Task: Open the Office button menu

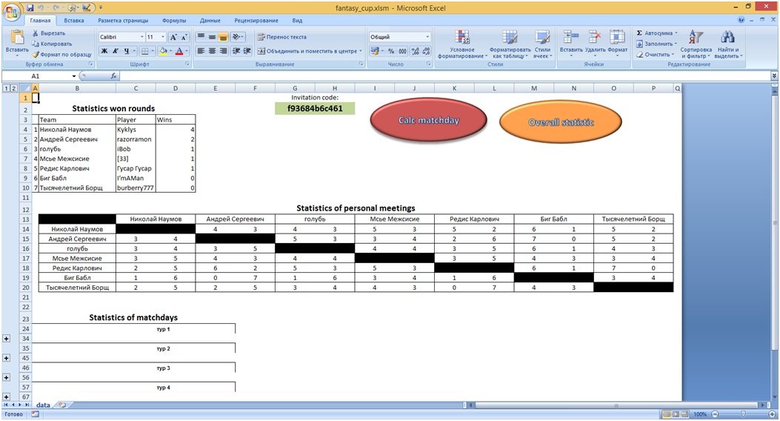Action: pos(11,11)
